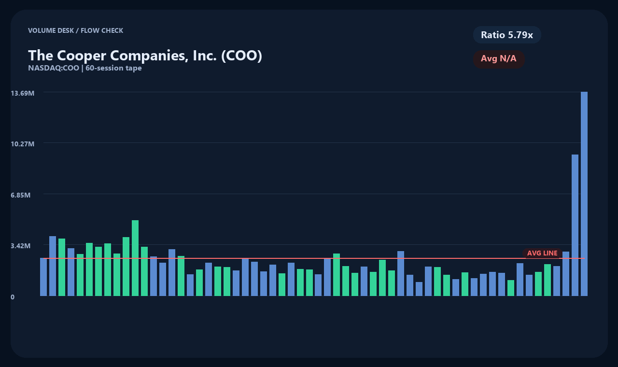The image size is (618, 367).
Task: Select the AVG LINE label
Action: coord(542,253)
